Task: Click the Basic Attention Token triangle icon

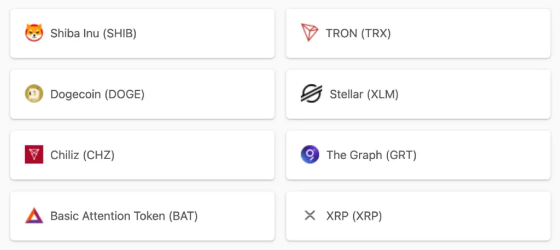Action: (34, 216)
